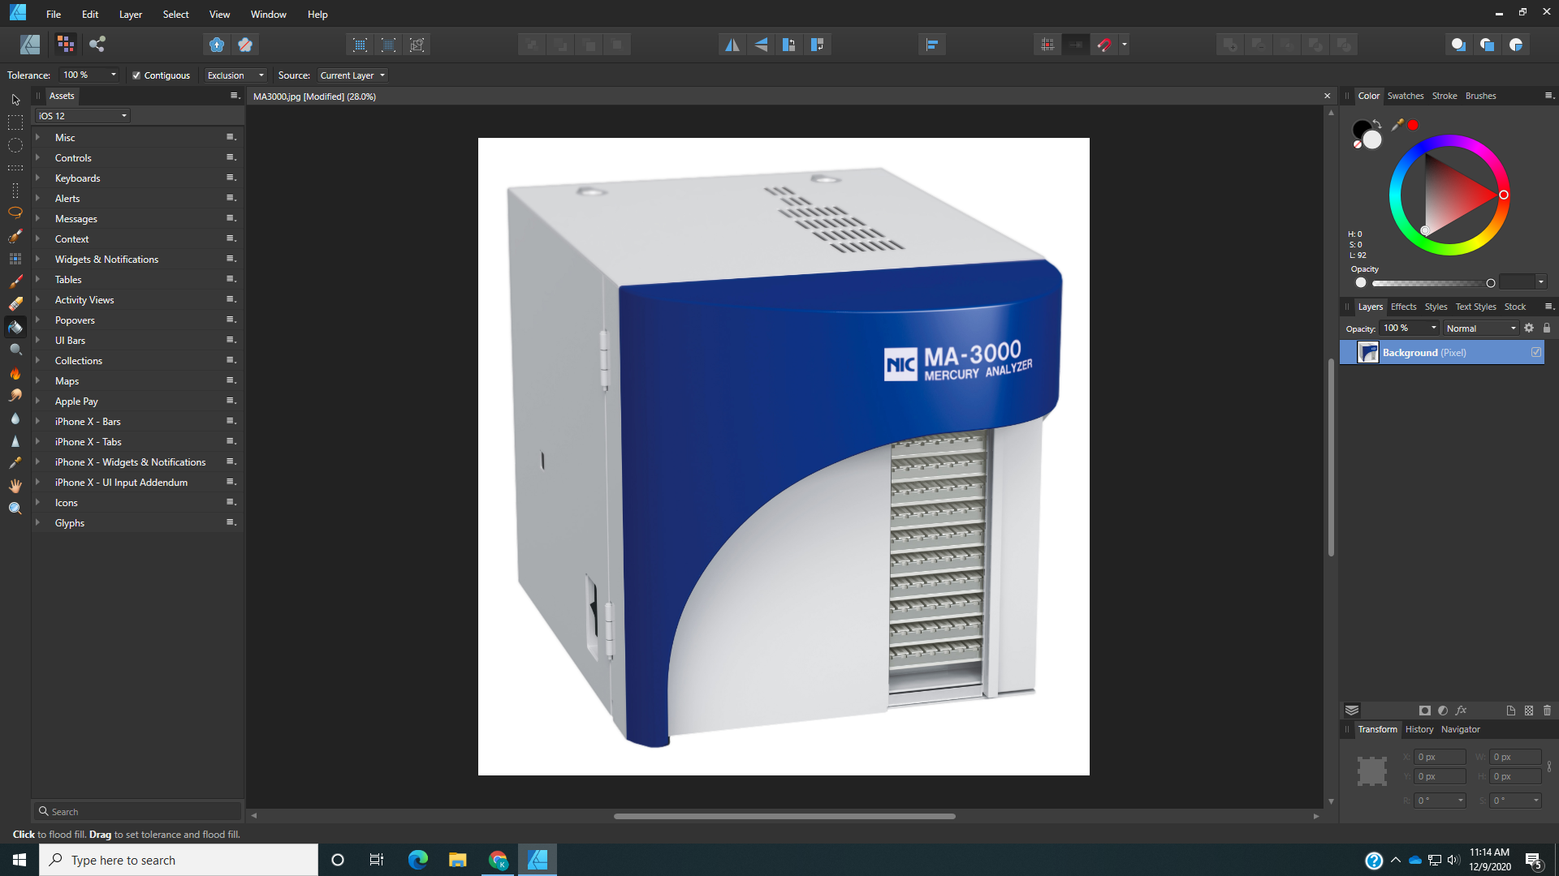
Task: Open the snapping options dropdown arrow
Action: tap(1125, 45)
